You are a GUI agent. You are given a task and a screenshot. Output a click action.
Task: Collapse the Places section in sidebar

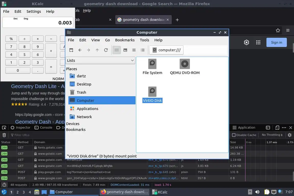[x=71, y=69]
